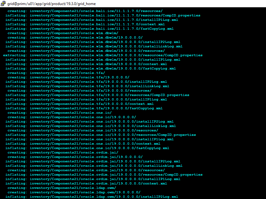The height and width of the screenshot is (199, 266).
Task: Click the line oracle.ordim.jai/19.0.0.0.0/installLinkLog.xml
Action: (94, 166)
